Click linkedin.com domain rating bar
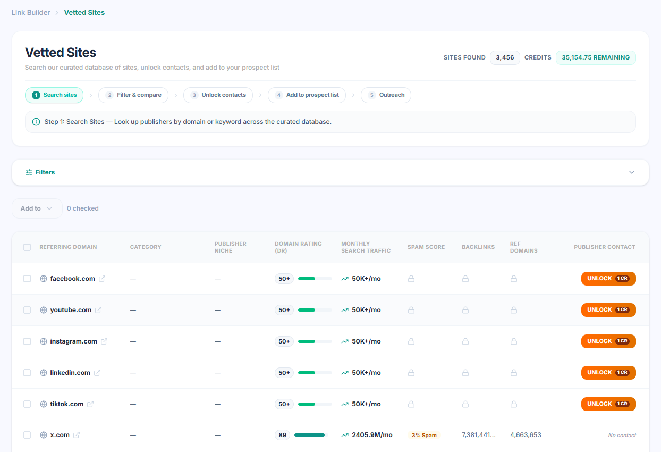661x452 pixels. pyautogui.click(x=315, y=373)
